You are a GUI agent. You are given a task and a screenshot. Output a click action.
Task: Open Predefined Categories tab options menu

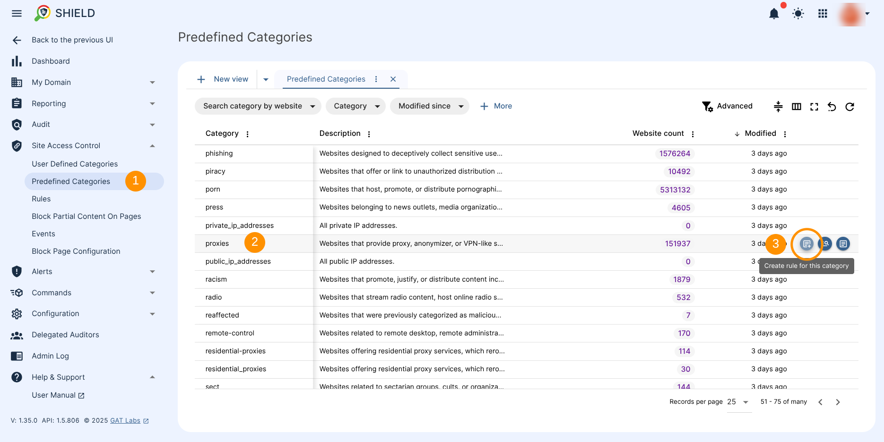click(x=376, y=79)
